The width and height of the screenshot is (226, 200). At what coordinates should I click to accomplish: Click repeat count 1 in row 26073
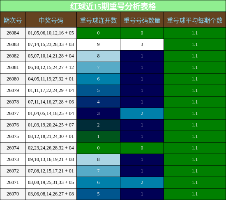142,159
